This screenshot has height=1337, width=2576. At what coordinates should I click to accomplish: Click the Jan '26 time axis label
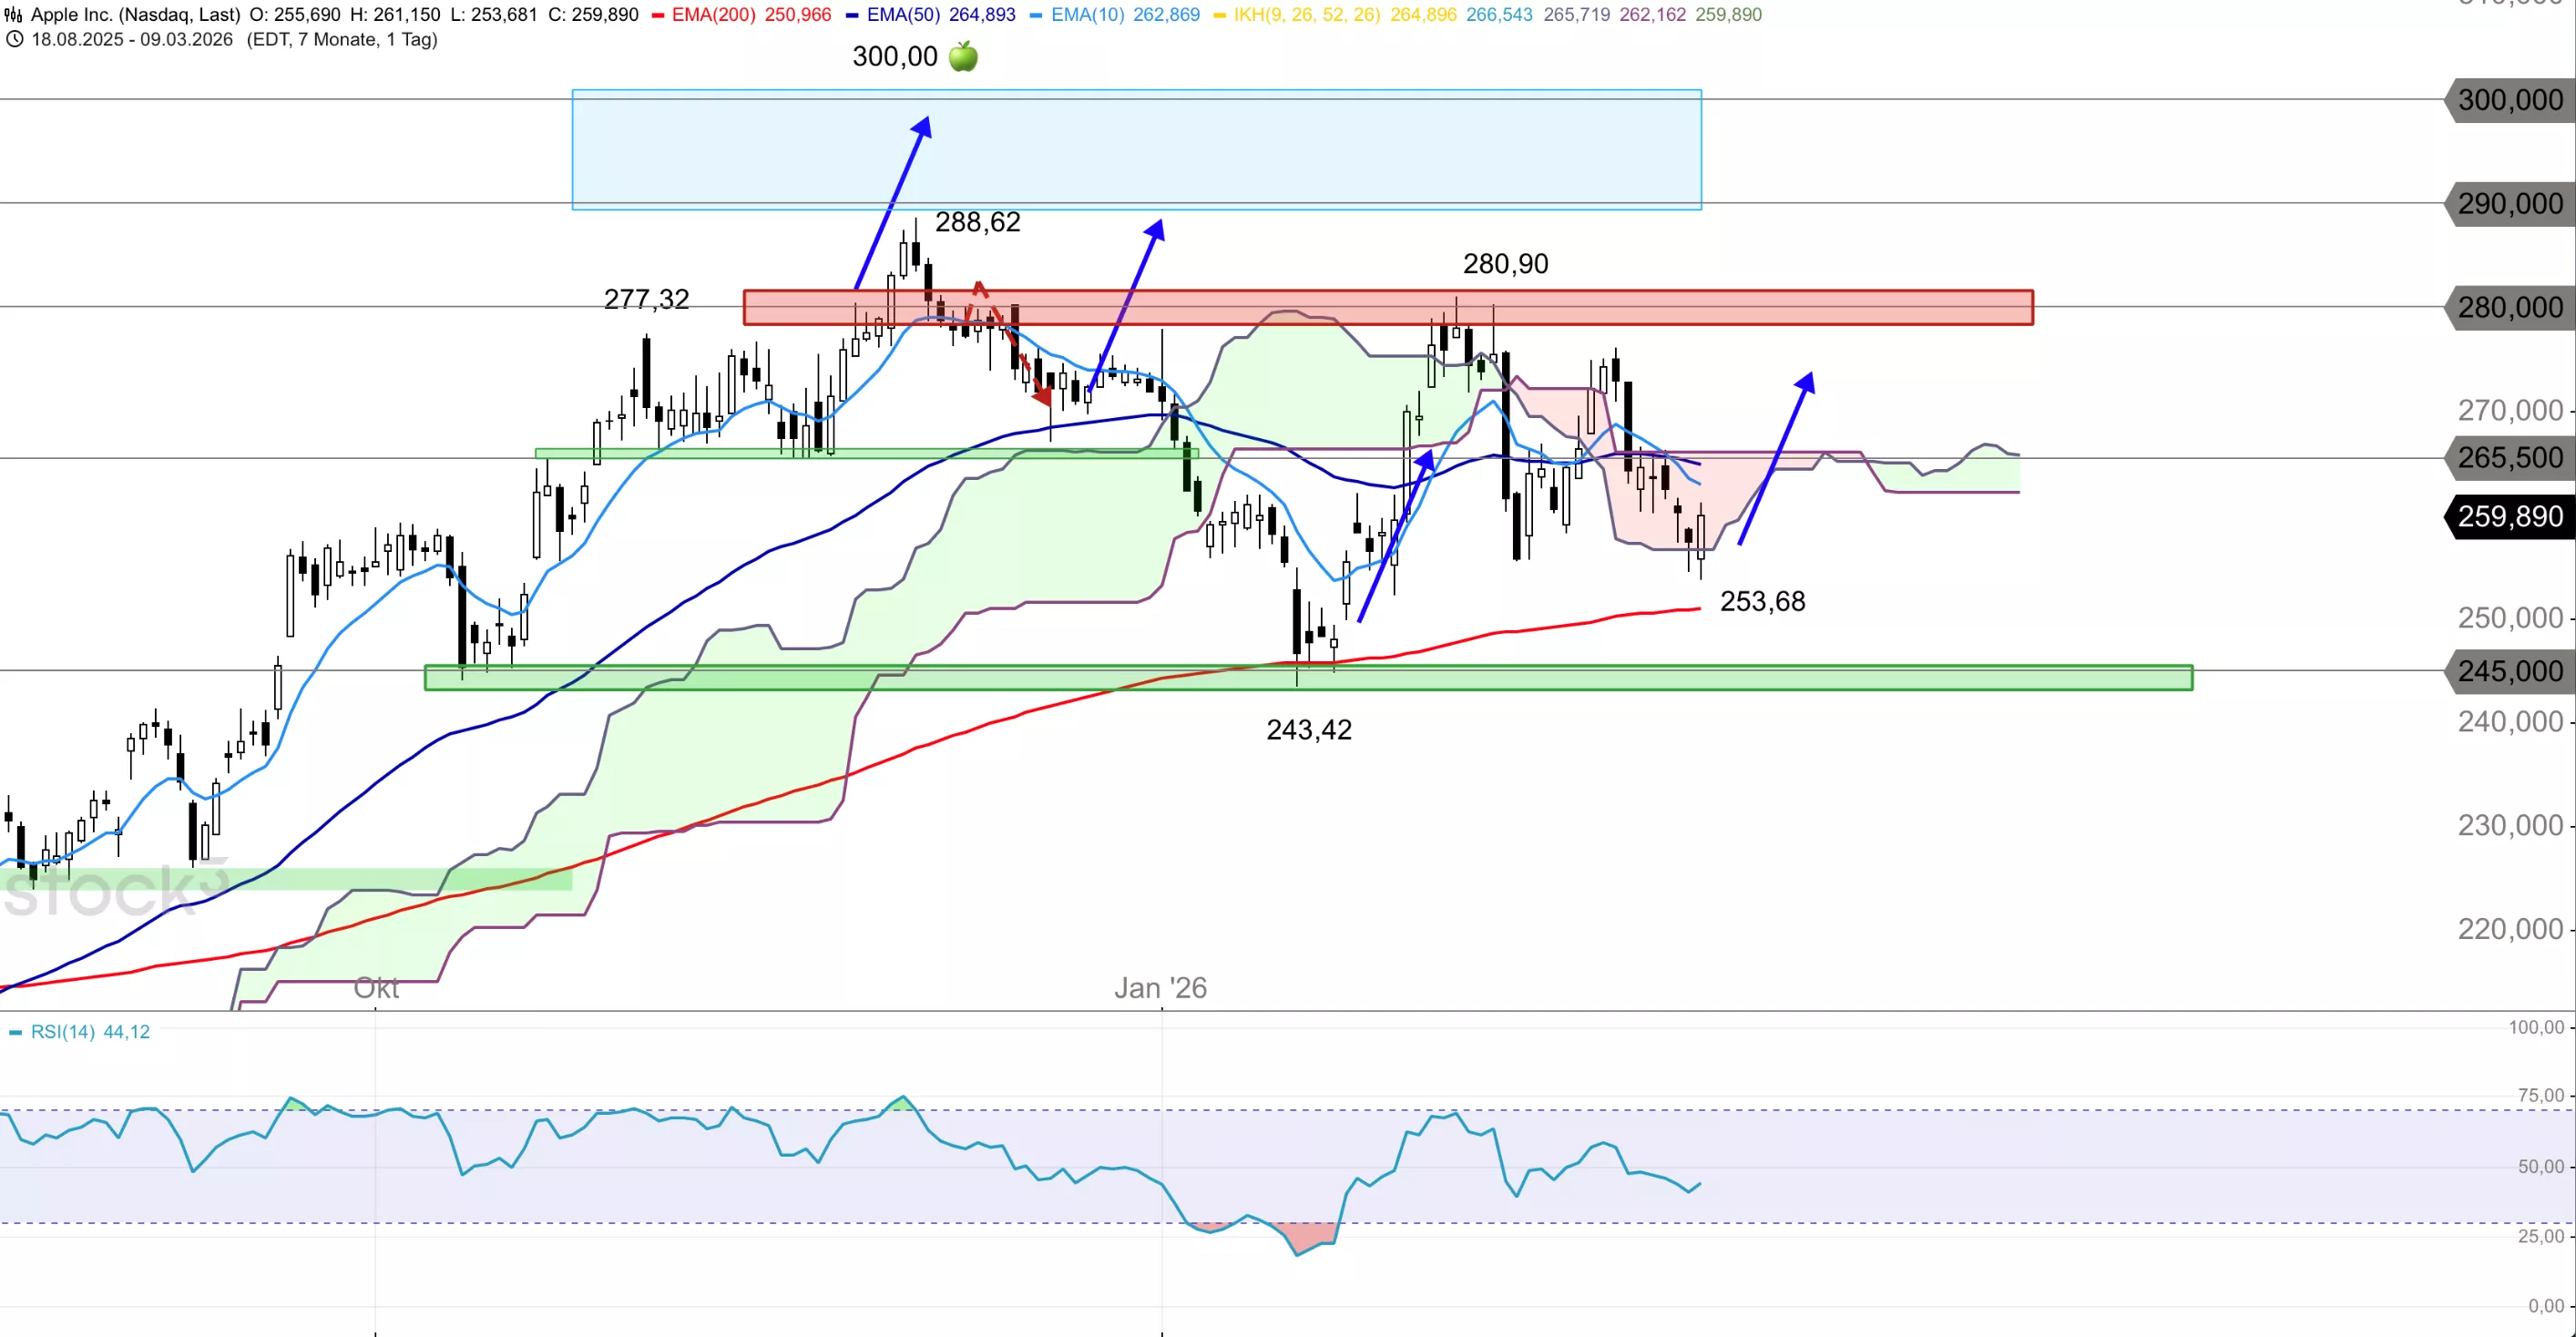1160,988
